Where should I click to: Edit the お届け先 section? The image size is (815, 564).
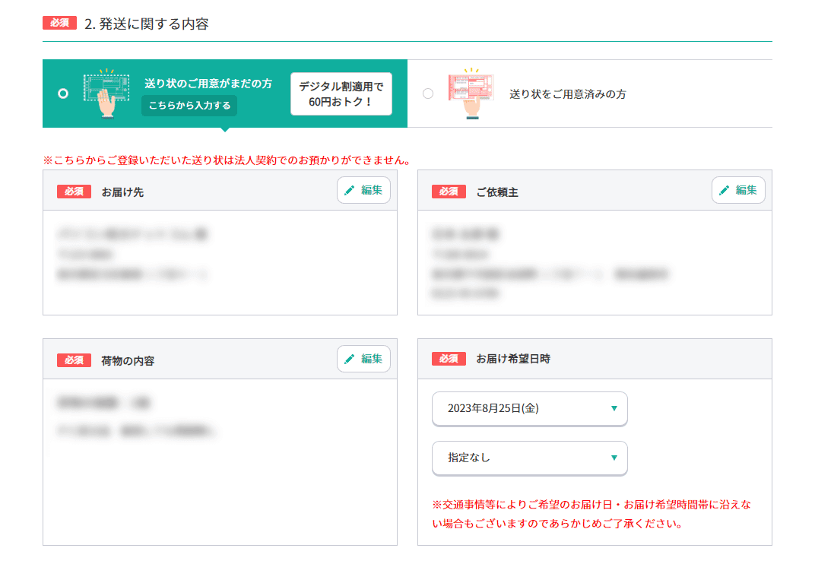pyautogui.click(x=363, y=190)
